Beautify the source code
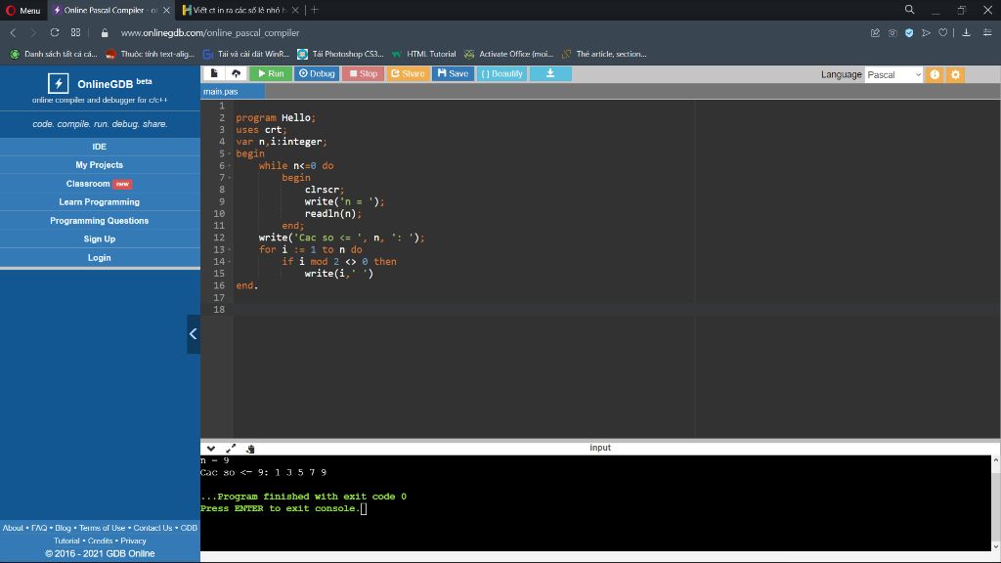The height and width of the screenshot is (563, 1001). (x=501, y=74)
